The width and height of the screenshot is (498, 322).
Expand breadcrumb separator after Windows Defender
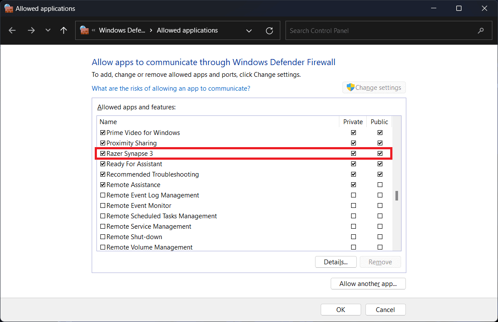pyautogui.click(x=151, y=30)
